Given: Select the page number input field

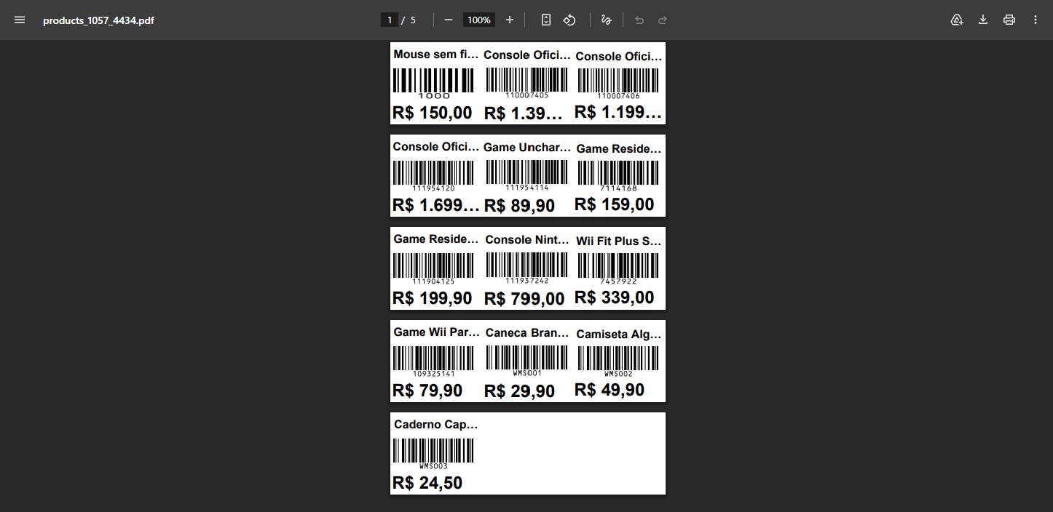Looking at the screenshot, I should click(x=390, y=20).
